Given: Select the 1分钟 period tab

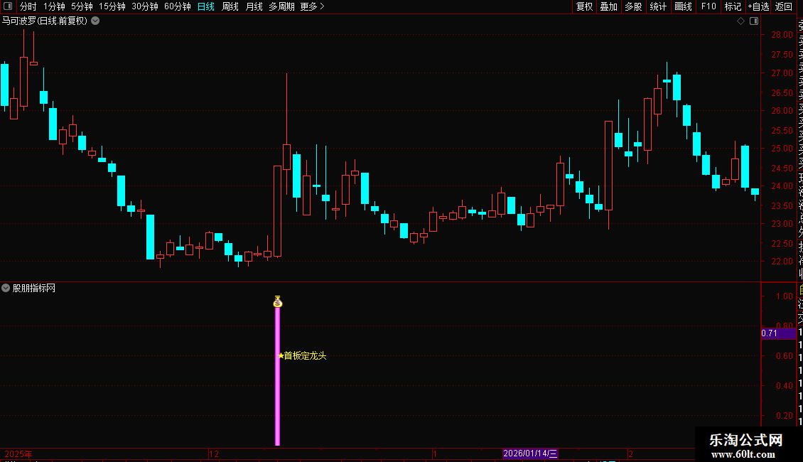Looking at the screenshot, I should point(54,6).
